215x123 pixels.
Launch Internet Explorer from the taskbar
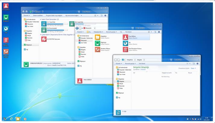(12, 119)
